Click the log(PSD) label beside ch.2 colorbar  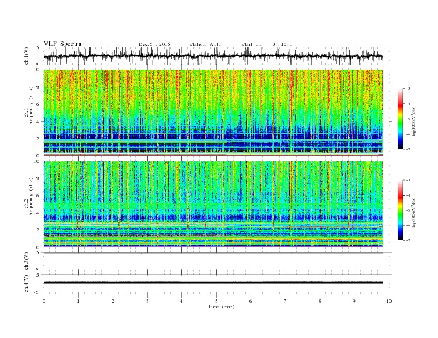pyautogui.click(x=414, y=212)
